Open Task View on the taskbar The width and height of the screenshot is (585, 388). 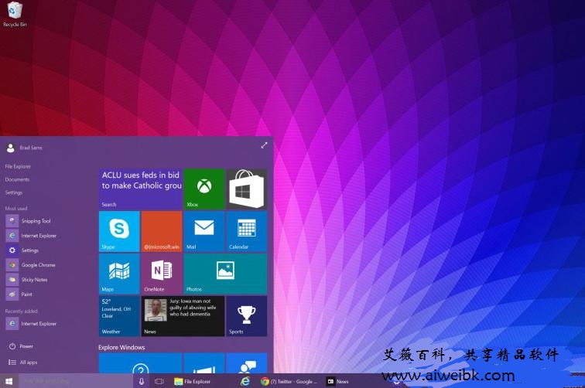tap(159, 381)
